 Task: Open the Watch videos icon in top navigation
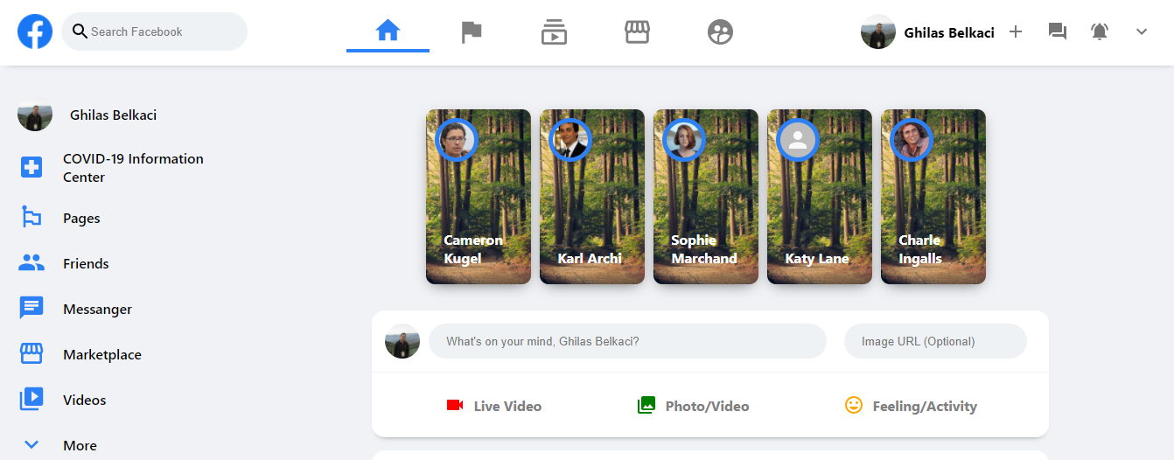[554, 32]
